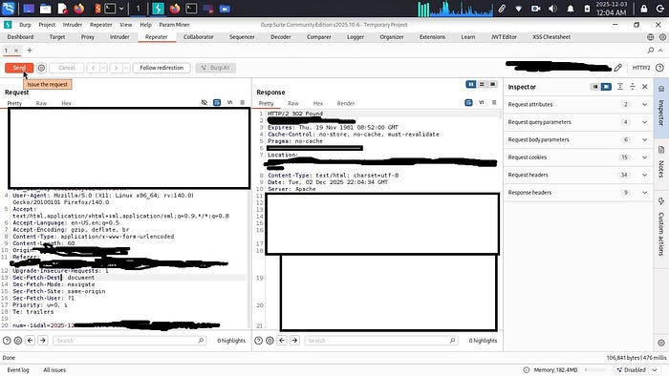Open search magnifier in Repeater tab row

click(650, 51)
